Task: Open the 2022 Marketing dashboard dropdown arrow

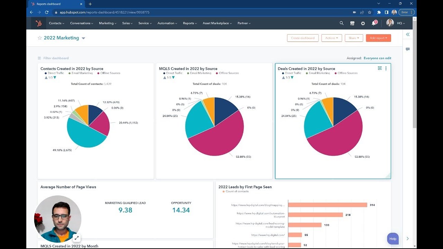Action: [83, 38]
